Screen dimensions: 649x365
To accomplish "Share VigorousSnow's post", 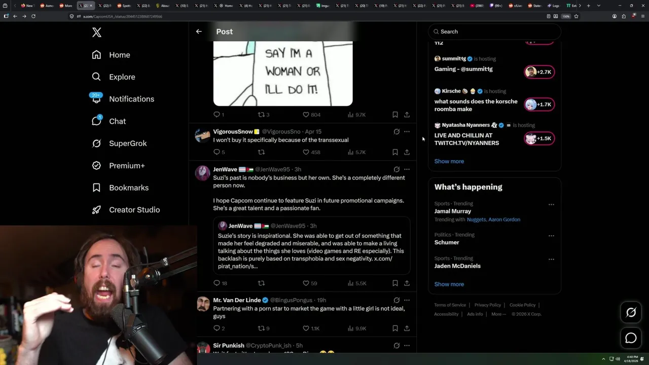I will [407, 152].
